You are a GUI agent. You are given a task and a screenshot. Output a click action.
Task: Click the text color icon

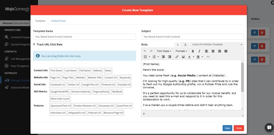[189, 57]
